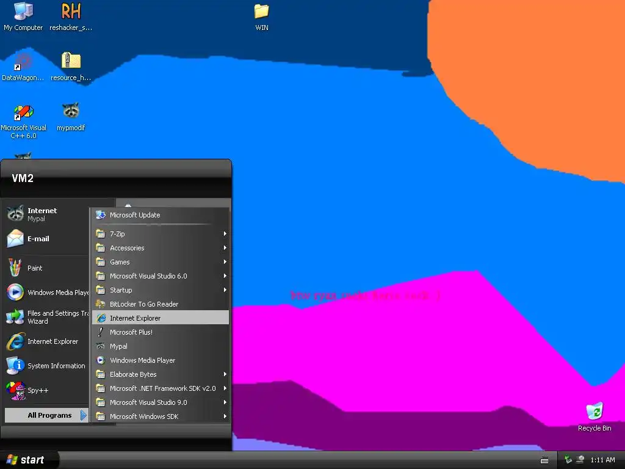Viewport: 625px width, 469px height.
Task: Expand the 7-Zip submenu arrow
Action: (225, 234)
